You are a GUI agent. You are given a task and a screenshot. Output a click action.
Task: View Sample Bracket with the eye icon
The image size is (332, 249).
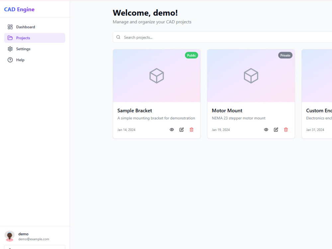(x=172, y=129)
